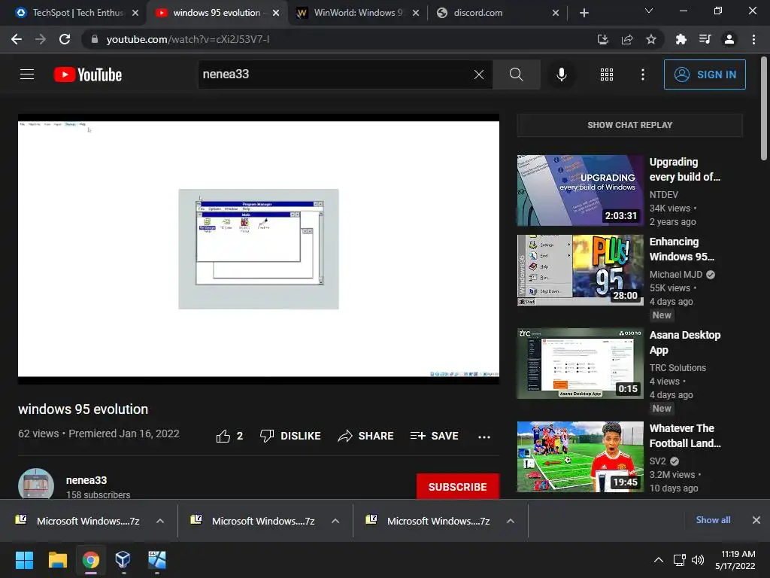Open the Chrome three-dot menu
The width and height of the screenshot is (770, 578).
tap(753, 39)
